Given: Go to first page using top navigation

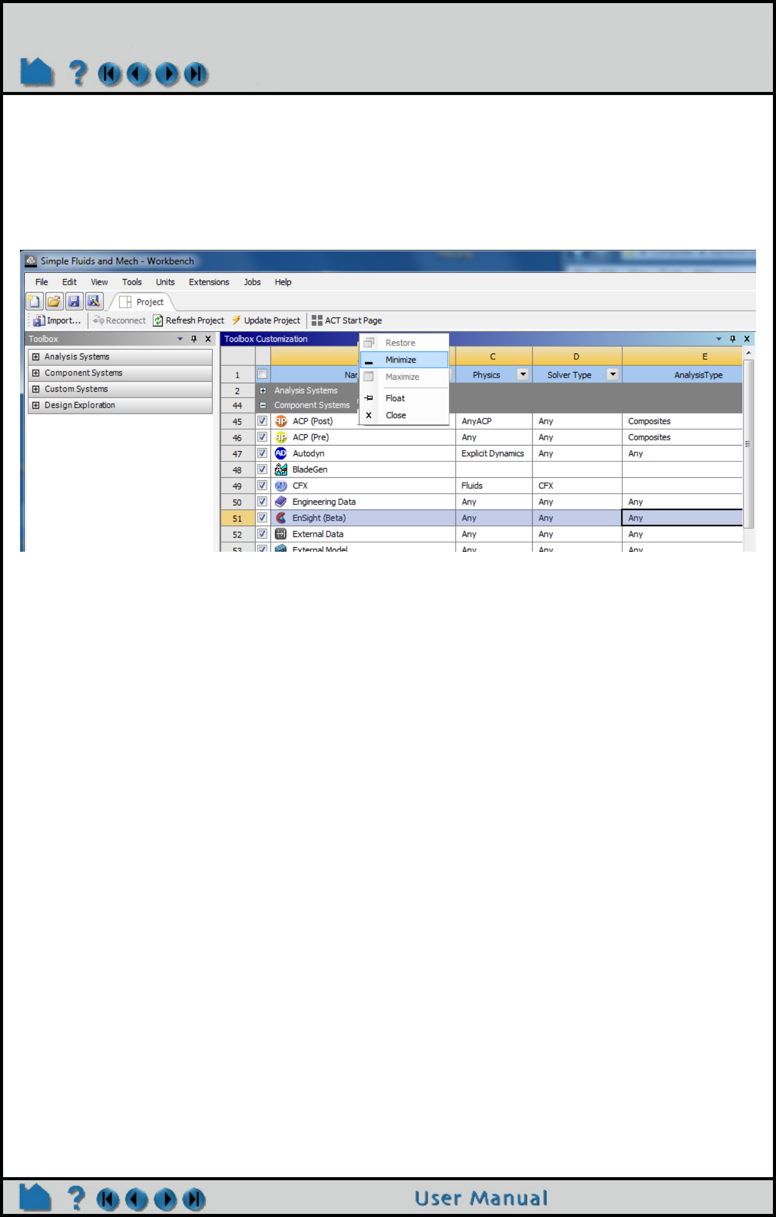Looking at the screenshot, I should coord(109,74).
